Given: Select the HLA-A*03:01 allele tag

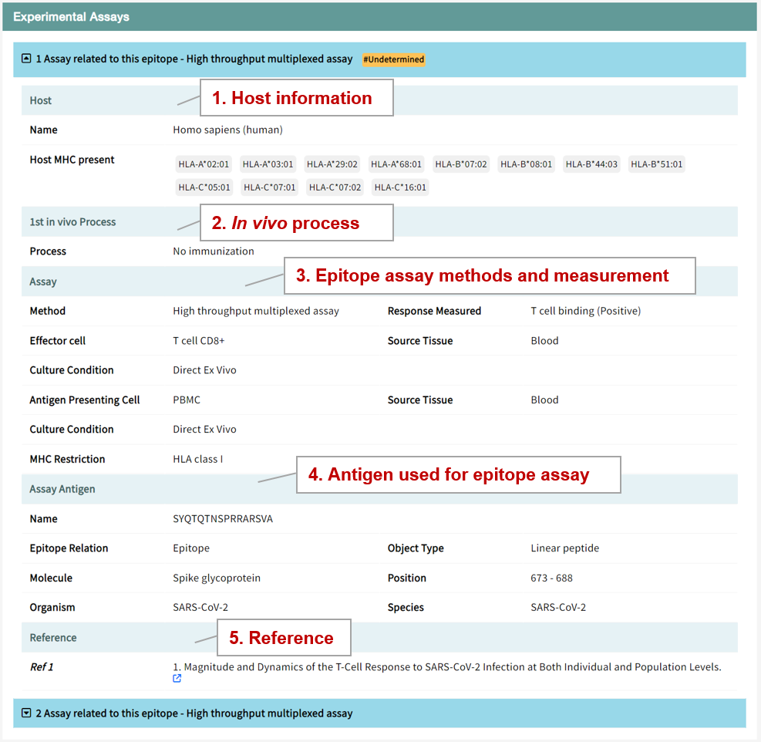Looking at the screenshot, I should 268,164.
